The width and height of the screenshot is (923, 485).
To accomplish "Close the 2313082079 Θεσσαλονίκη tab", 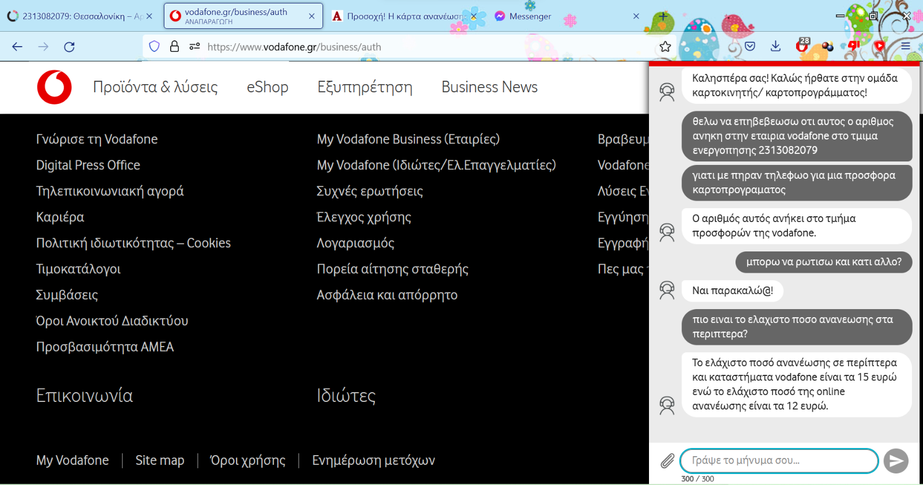I will click(x=149, y=16).
